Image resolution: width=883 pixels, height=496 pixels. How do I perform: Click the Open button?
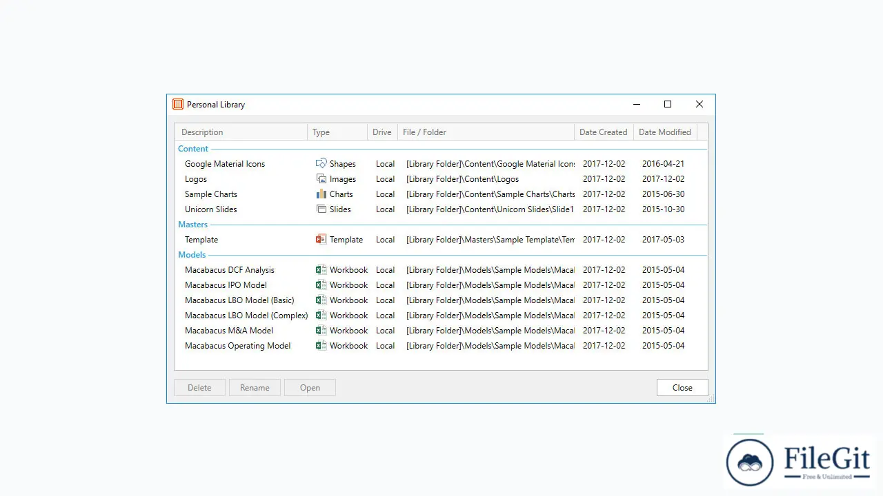(310, 388)
